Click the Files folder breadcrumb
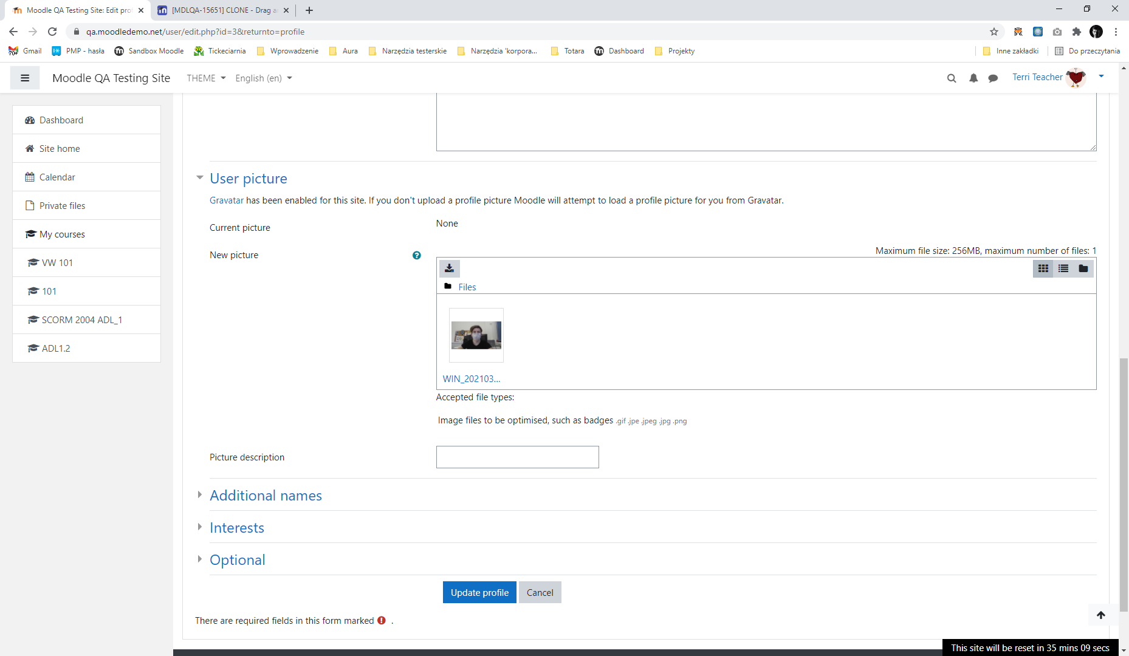Screen dimensions: 1129x656 click(467, 287)
